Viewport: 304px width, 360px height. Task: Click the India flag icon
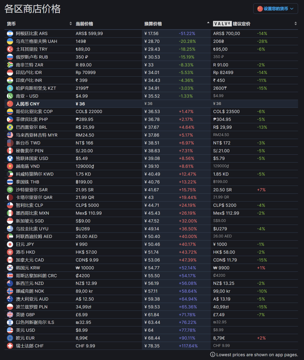[x=10, y=80]
